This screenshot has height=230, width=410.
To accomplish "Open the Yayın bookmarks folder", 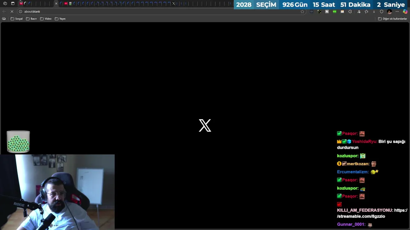I will click(x=60, y=19).
